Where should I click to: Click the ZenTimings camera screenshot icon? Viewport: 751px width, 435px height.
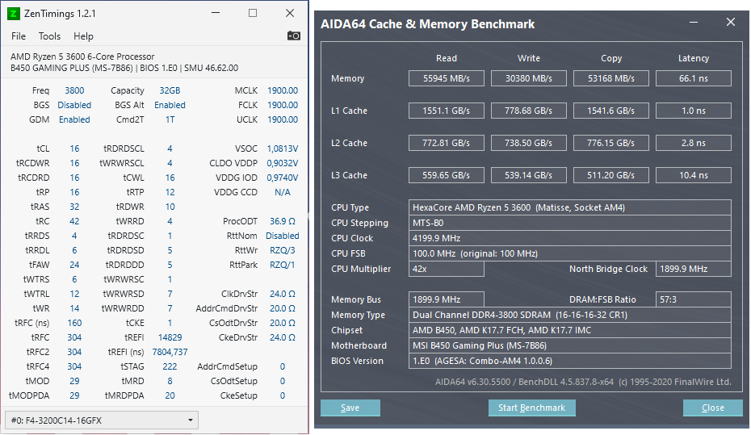(x=294, y=36)
